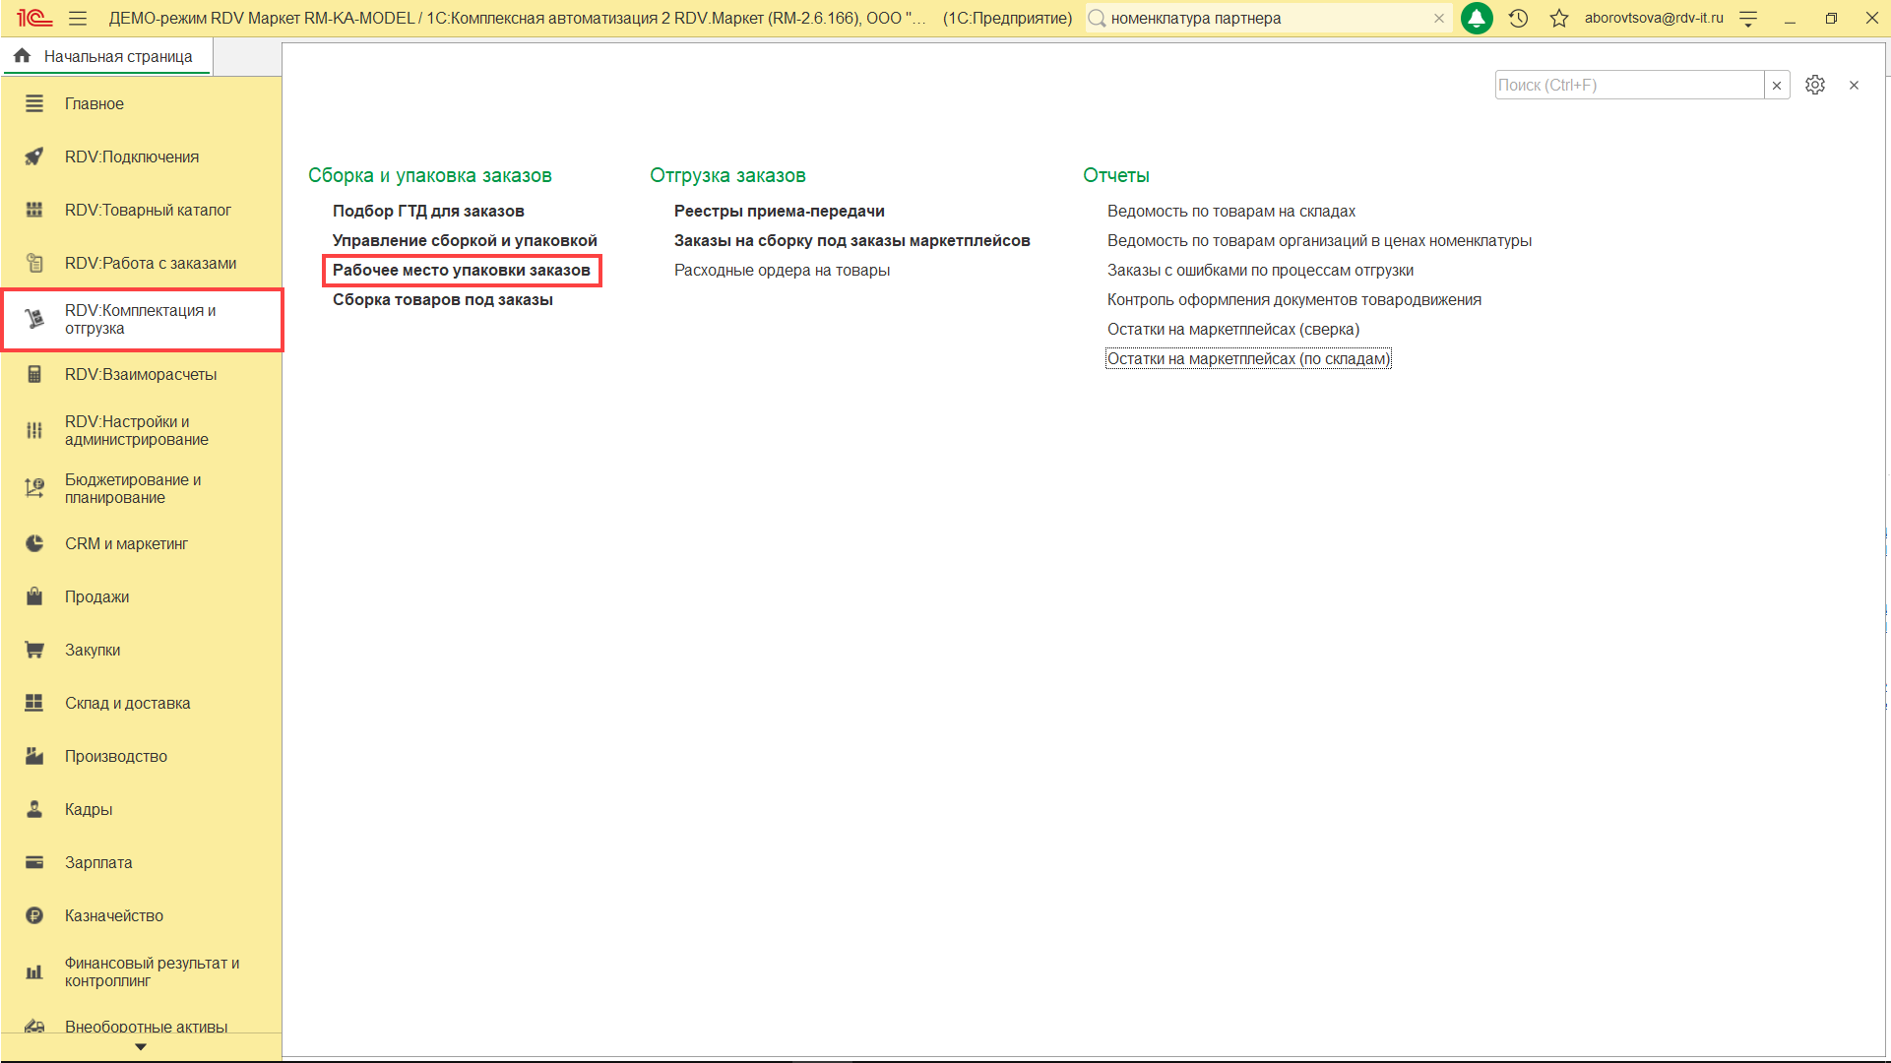Viewport: 1891px width, 1063px height.
Task: Click the green notifications bell icon
Action: (1477, 18)
